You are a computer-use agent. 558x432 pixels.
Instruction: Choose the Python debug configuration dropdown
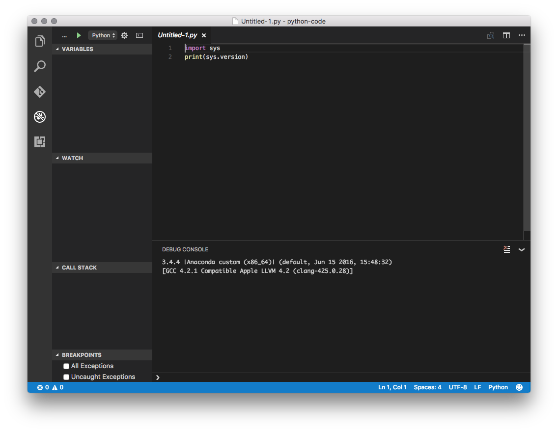pos(103,35)
